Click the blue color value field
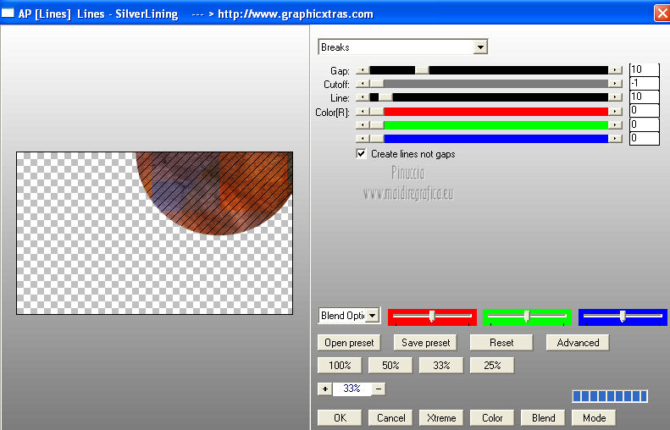Viewport: 670px width, 430px height. pyautogui.click(x=645, y=138)
